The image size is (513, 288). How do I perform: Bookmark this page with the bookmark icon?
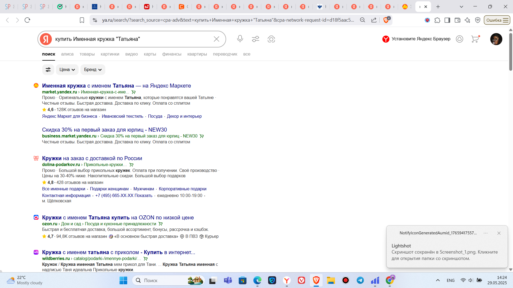82,20
